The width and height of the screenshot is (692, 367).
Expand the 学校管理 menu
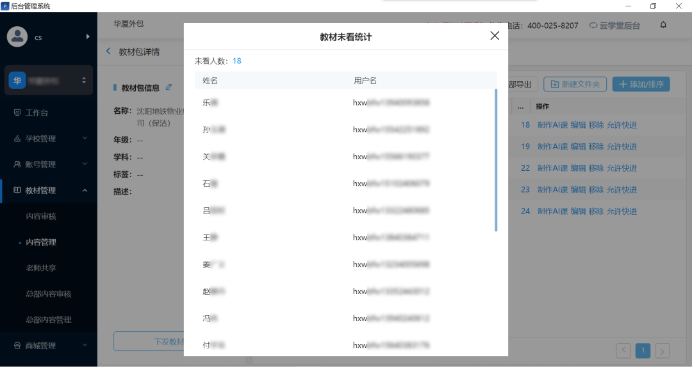(x=49, y=138)
